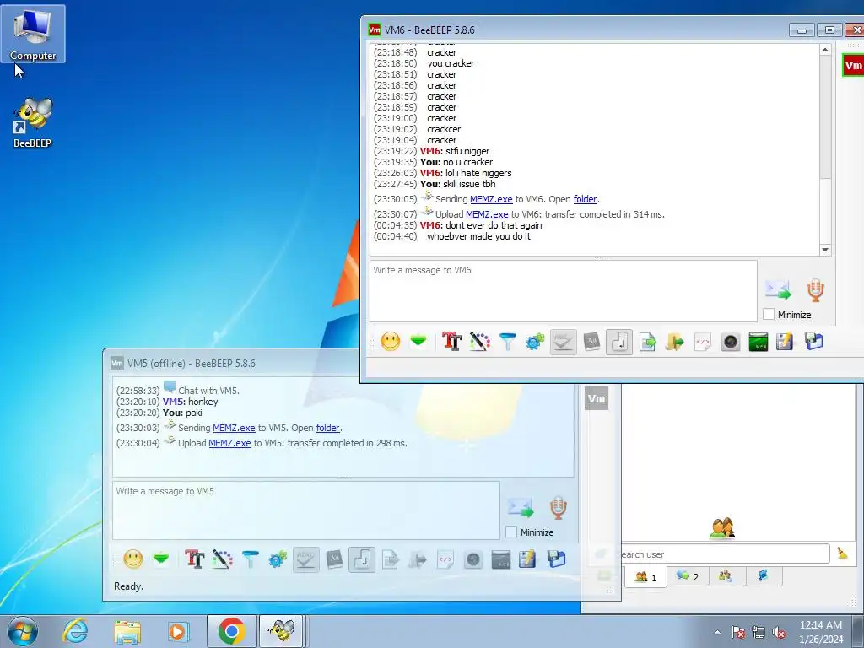Click scroll up arrow in VM6 chat history
Image resolution: width=864 pixels, height=648 pixels.
(825, 50)
